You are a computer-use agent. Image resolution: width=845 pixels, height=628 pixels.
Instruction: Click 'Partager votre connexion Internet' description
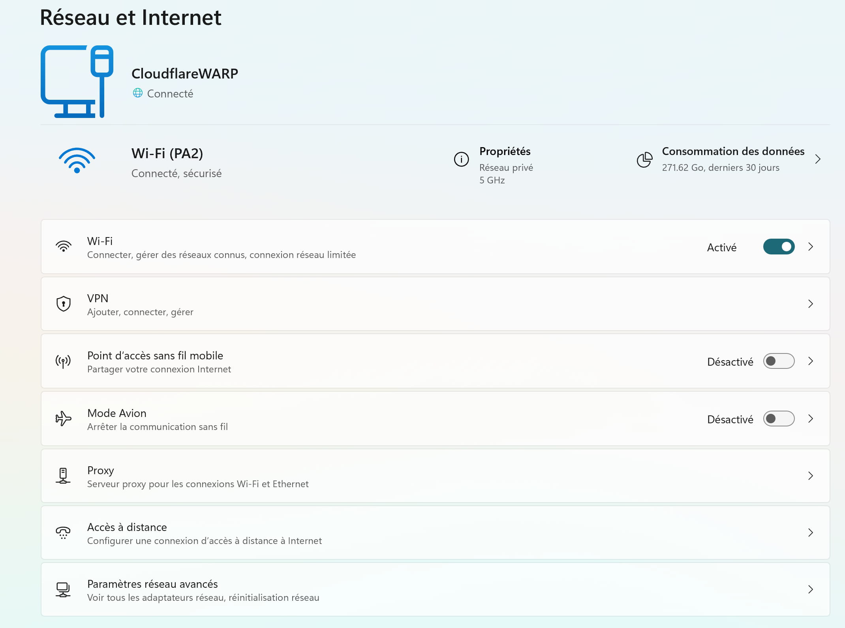(x=159, y=369)
